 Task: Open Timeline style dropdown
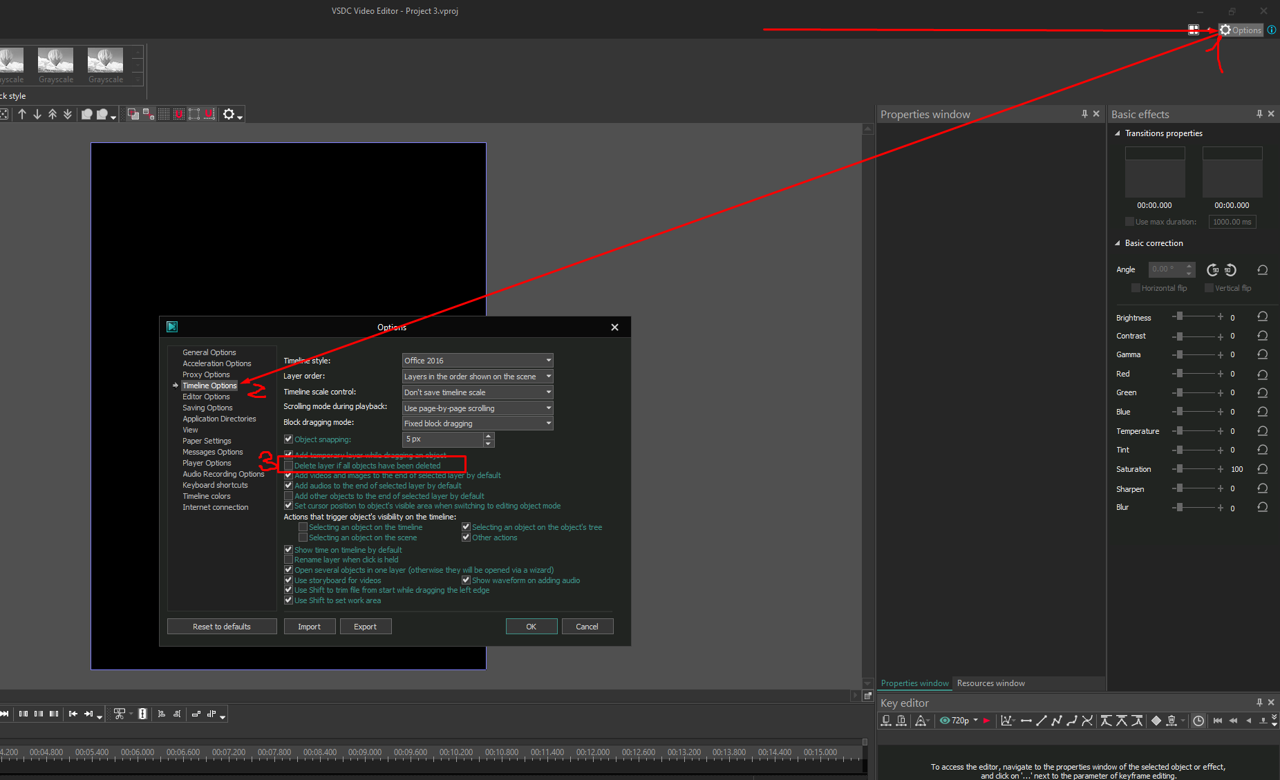click(478, 361)
